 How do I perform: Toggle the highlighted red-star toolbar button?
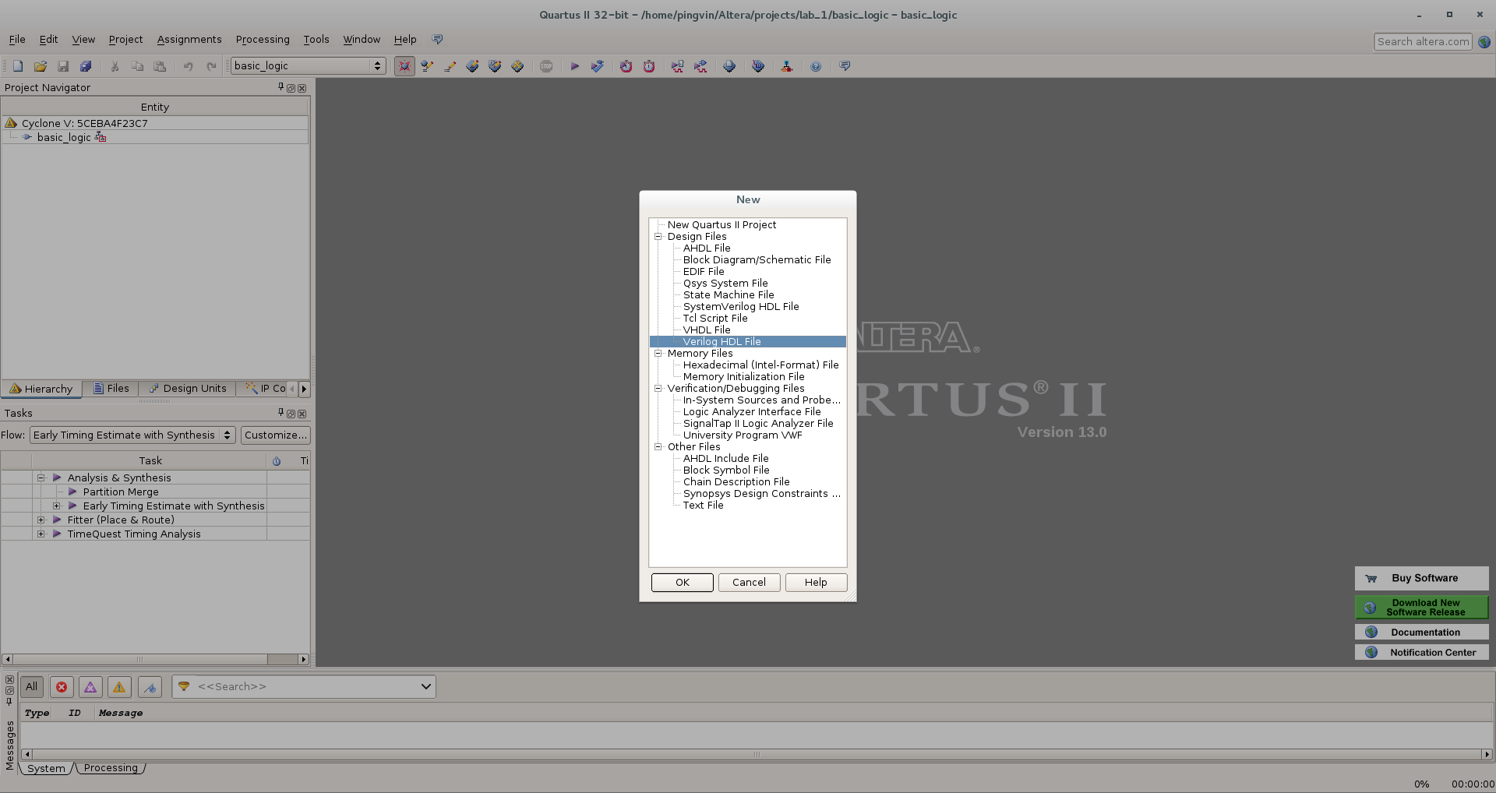(404, 66)
